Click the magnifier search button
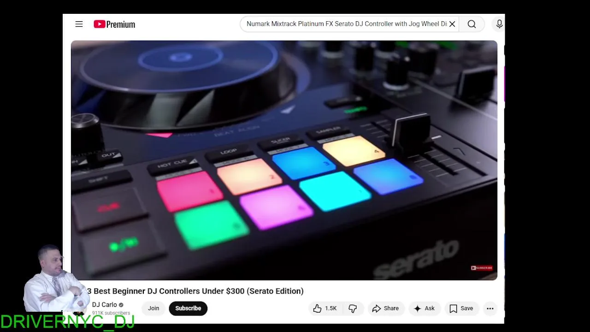590x332 pixels. pos(472,24)
